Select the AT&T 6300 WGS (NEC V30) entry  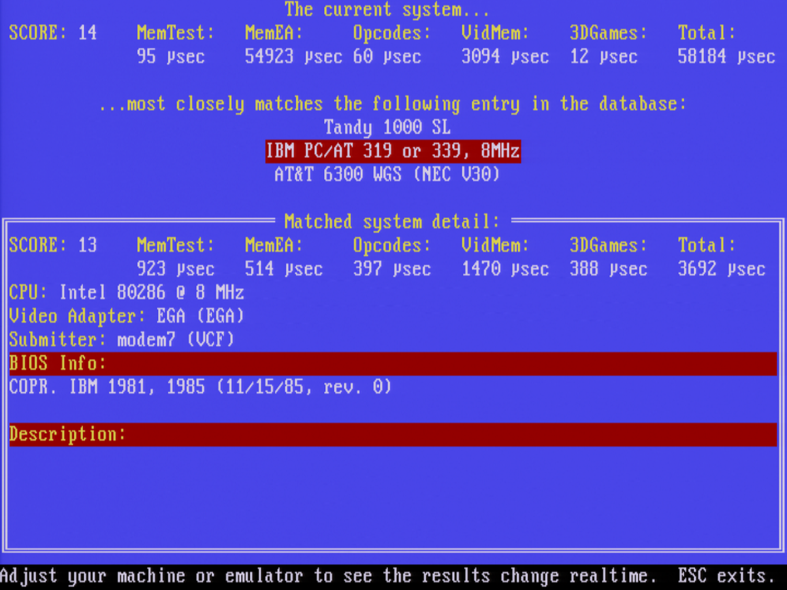[x=387, y=174]
